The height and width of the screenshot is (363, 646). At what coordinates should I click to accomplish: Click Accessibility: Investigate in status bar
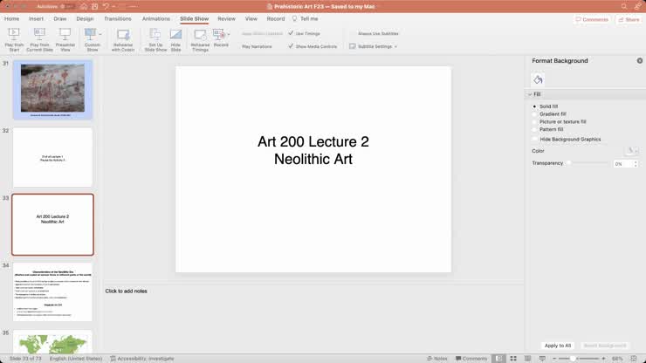[142, 359]
